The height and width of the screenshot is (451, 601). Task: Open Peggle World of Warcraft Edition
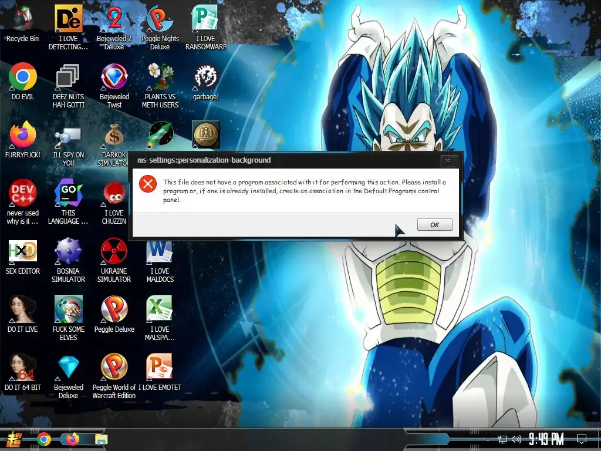[114, 376]
